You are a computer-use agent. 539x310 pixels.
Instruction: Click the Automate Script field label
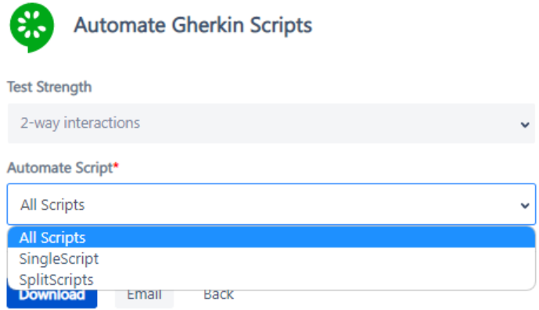coord(60,168)
